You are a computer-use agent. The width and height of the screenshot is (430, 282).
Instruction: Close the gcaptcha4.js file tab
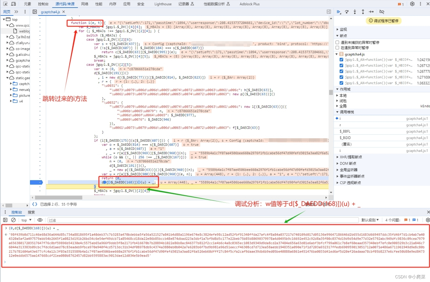pos(64,12)
